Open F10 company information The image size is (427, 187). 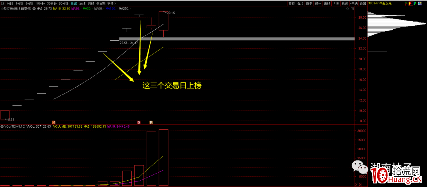(x=336, y=4)
